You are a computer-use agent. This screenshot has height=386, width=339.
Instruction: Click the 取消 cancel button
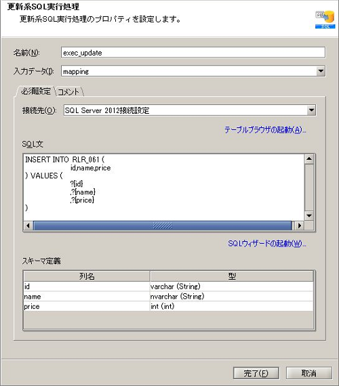[x=308, y=373]
